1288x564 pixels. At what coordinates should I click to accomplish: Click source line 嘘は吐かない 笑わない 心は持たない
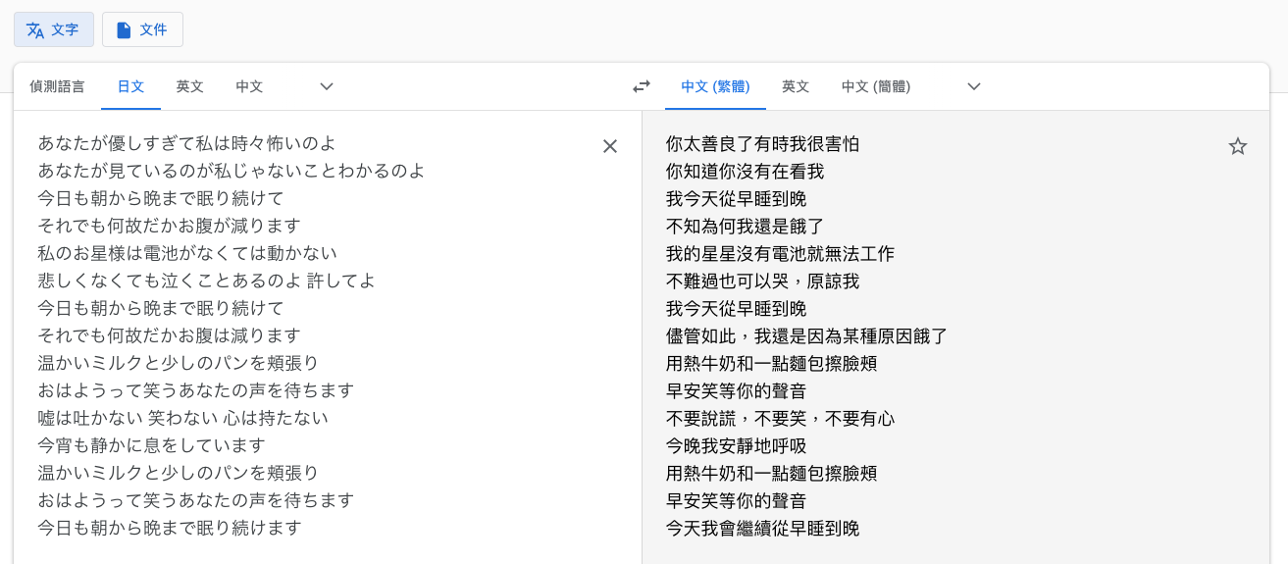tap(183, 418)
